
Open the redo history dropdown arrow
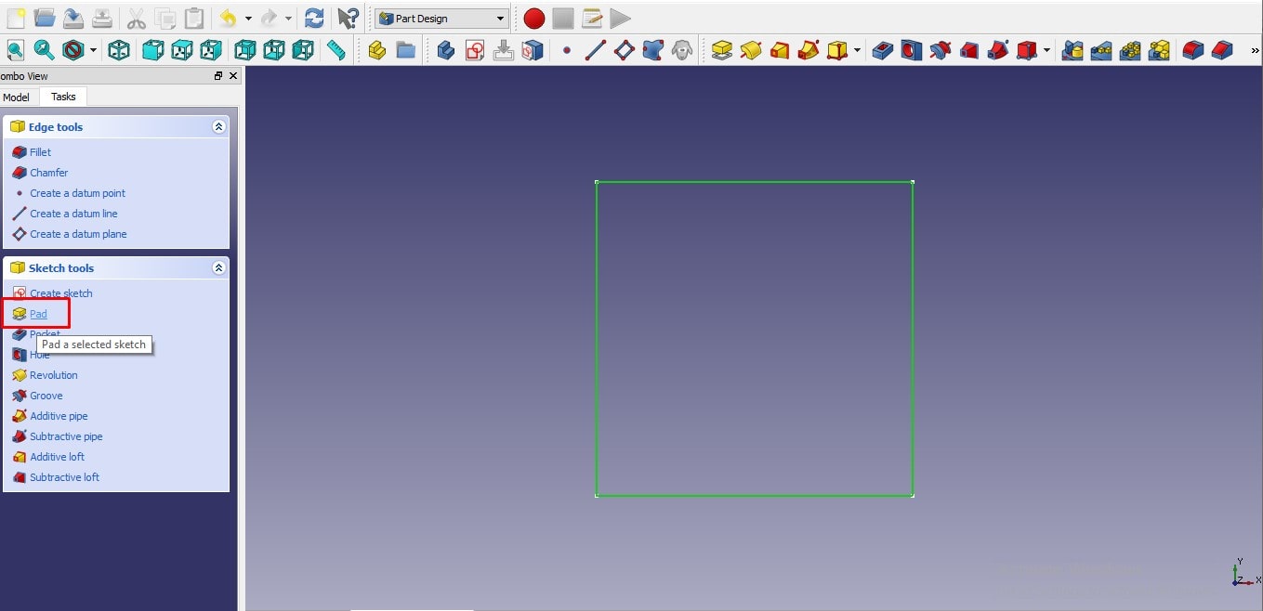click(289, 19)
